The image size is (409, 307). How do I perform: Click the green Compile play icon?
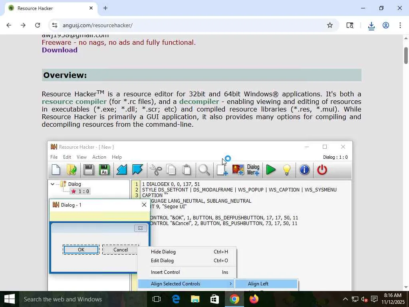point(270,169)
